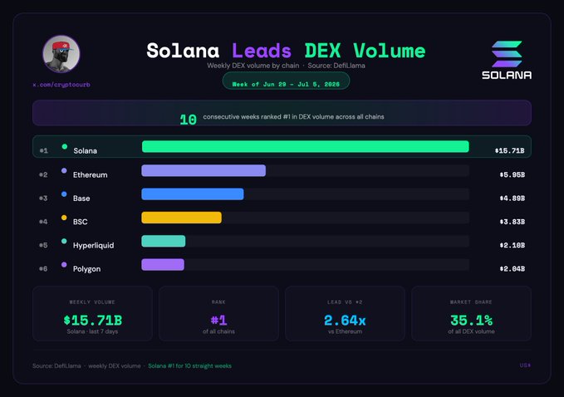Click the lavender Ethereum volume bar
The height and width of the screenshot is (397, 564).
[204, 170]
